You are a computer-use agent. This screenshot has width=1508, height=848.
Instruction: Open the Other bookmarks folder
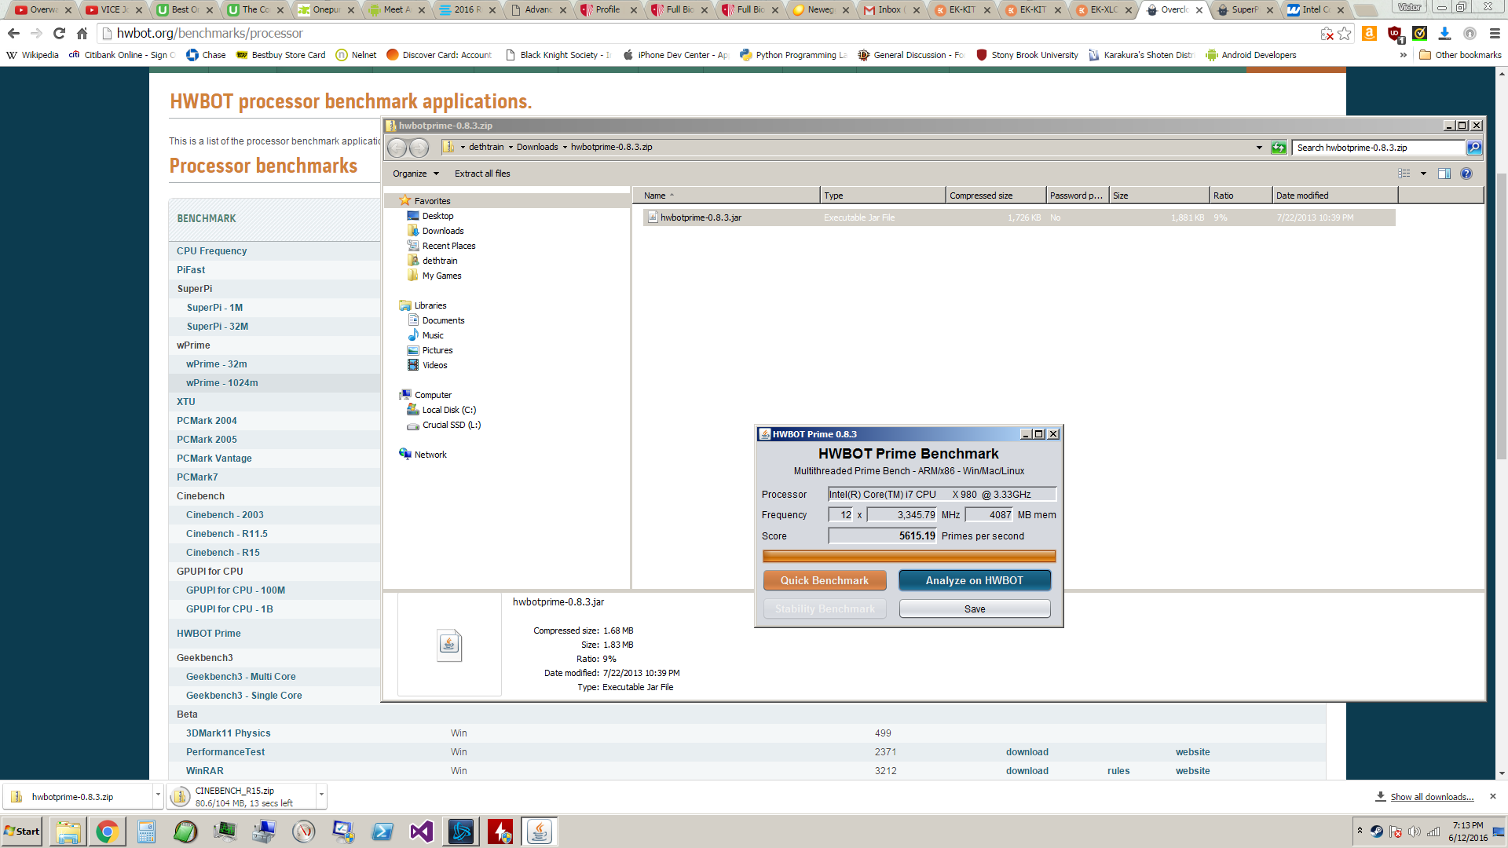(x=1460, y=55)
